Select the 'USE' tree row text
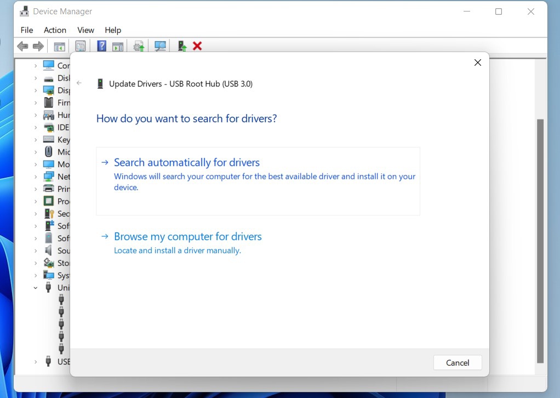Screen dimensions: 560x398 coord(64,362)
